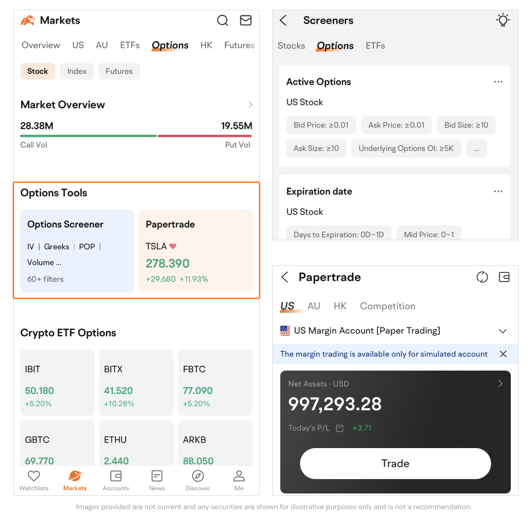Open Discover compass in bottom navigation
Viewport: 532px width, 517px height.
[198, 481]
